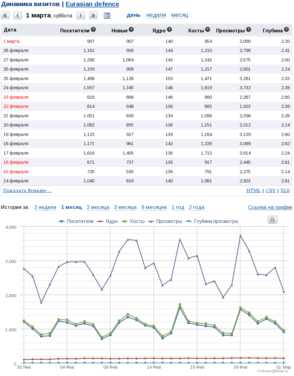Click the 14 февраля row date
The width and height of the screenshot is (294, 376).
(x=16, y=181)
